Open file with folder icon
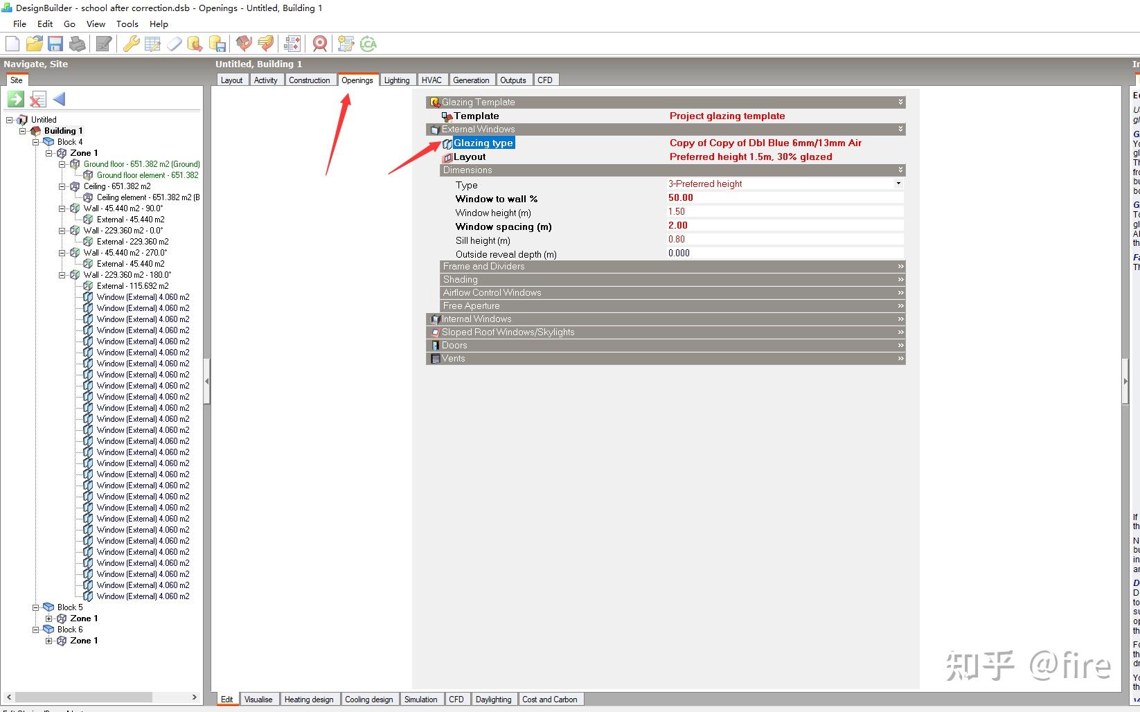 34,44
